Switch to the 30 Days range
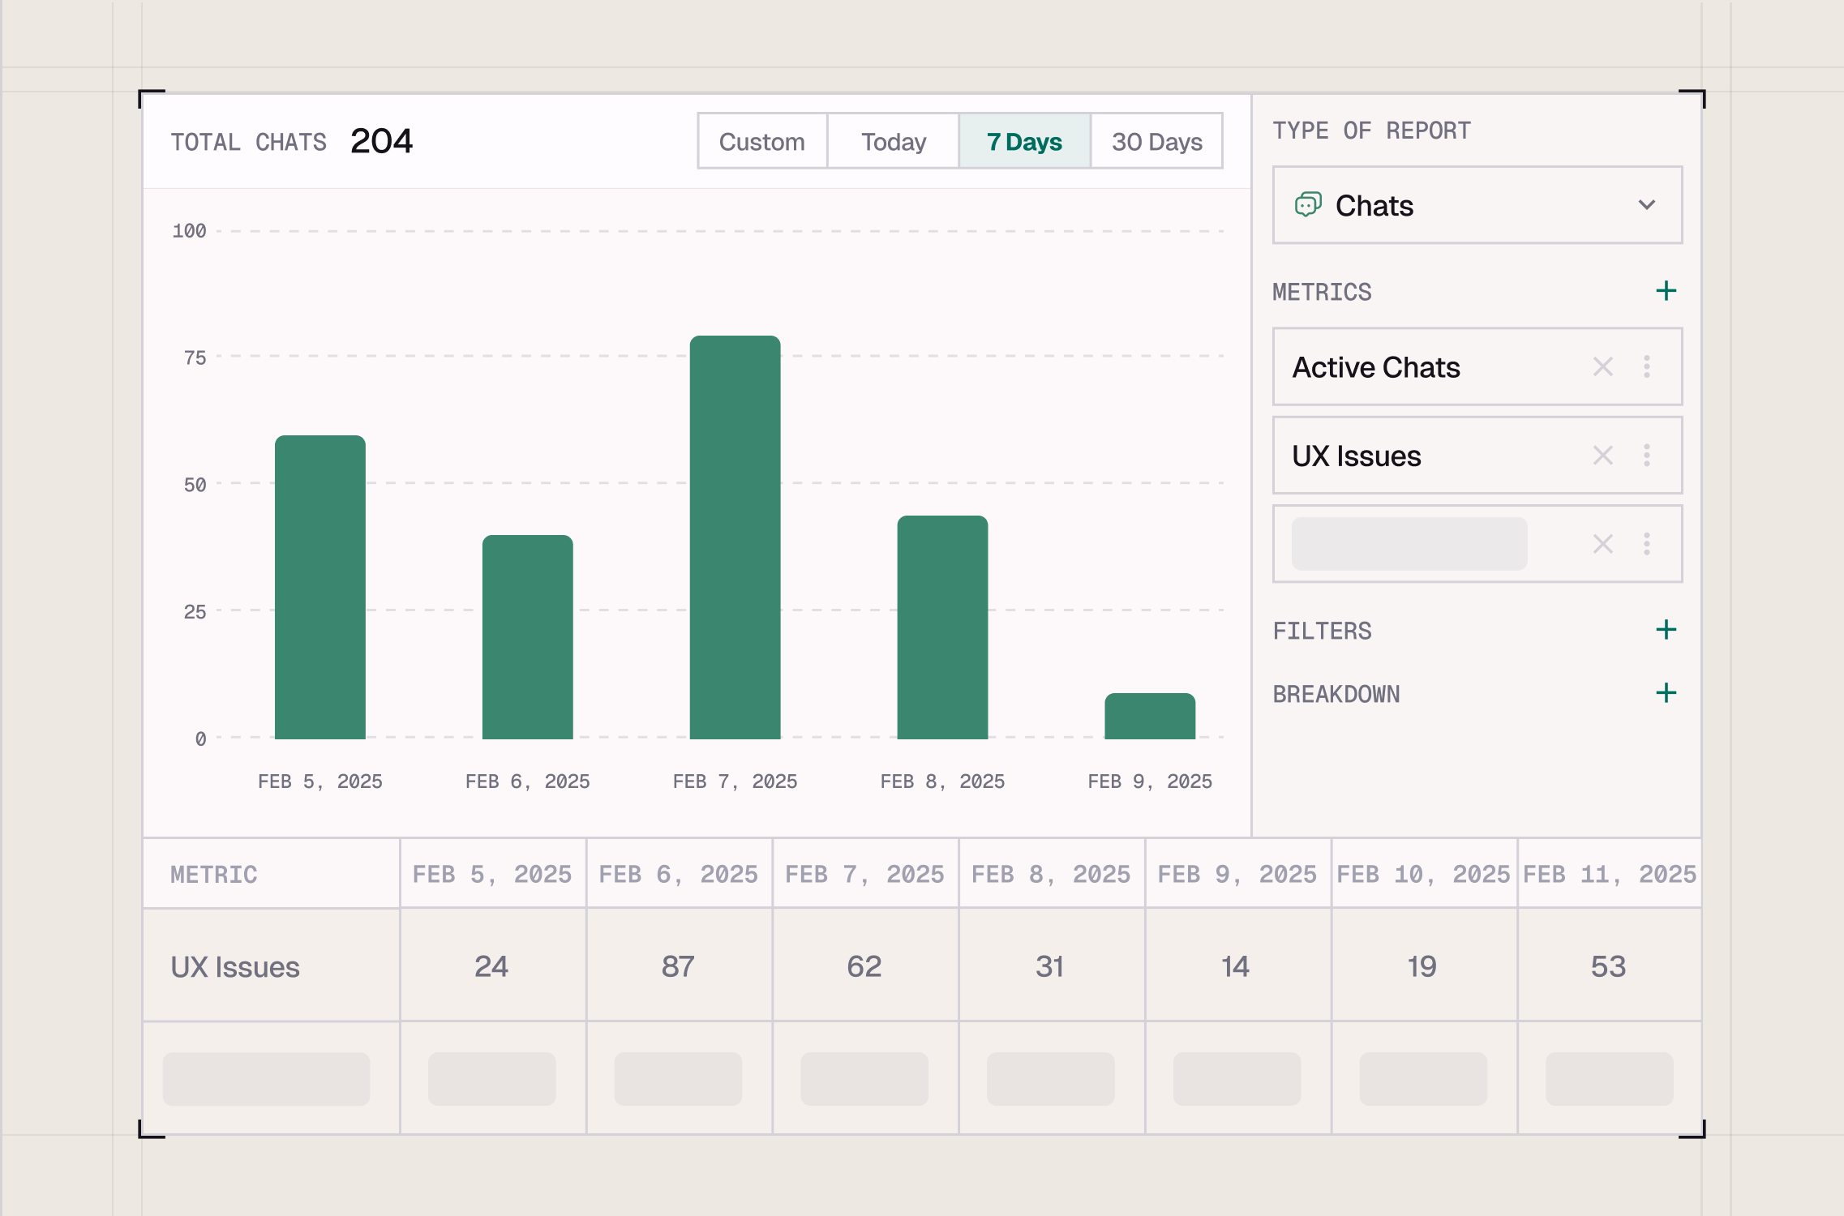1844x1216 pixels. [x=1156, y=142]
